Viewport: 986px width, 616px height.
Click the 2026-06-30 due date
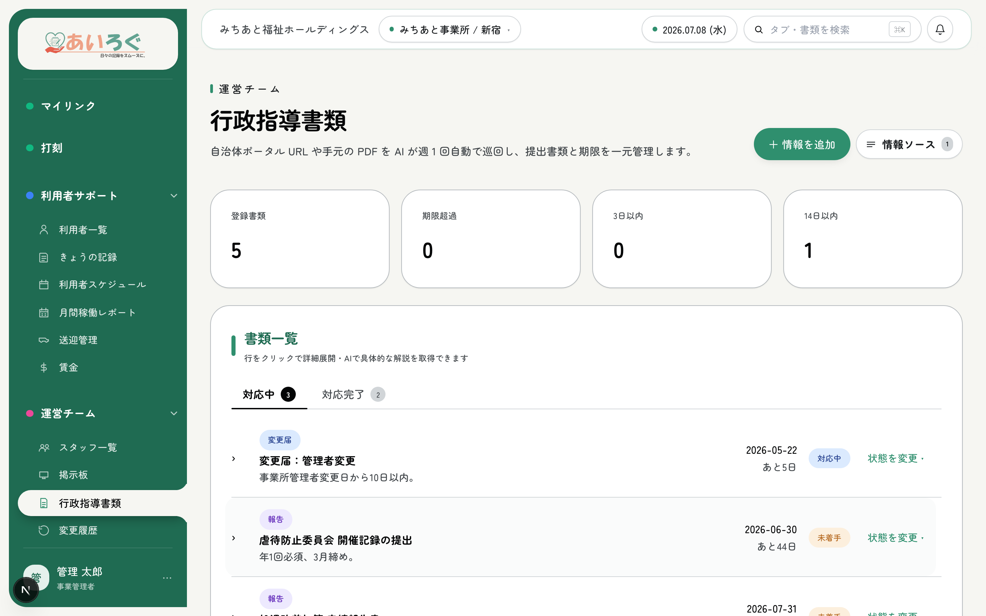pos(770,530)
